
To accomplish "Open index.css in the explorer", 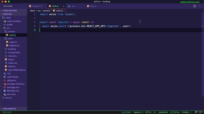I will pos(13,63).
